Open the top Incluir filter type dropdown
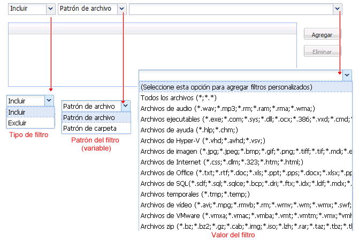 tap(50, 9)
